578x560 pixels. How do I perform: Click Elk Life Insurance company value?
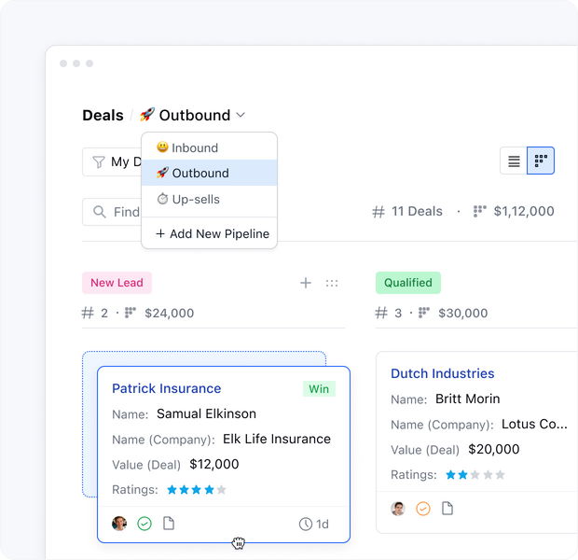click(277, 439)
